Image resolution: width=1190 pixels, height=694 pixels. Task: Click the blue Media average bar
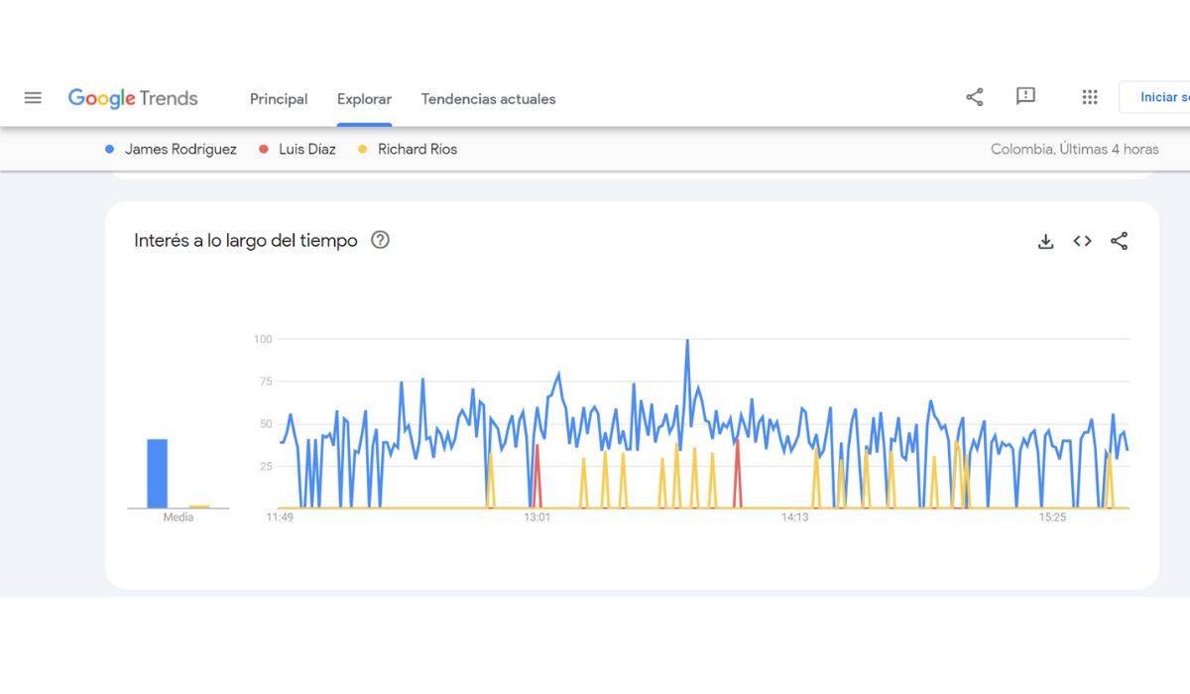[x=158, y=473]
